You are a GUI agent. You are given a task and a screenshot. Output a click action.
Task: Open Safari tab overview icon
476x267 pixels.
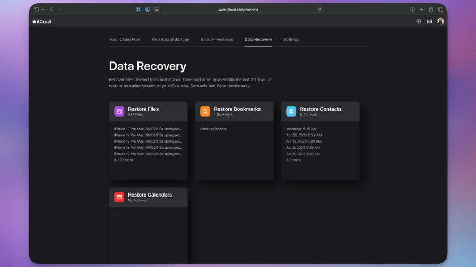pos(440,10)
